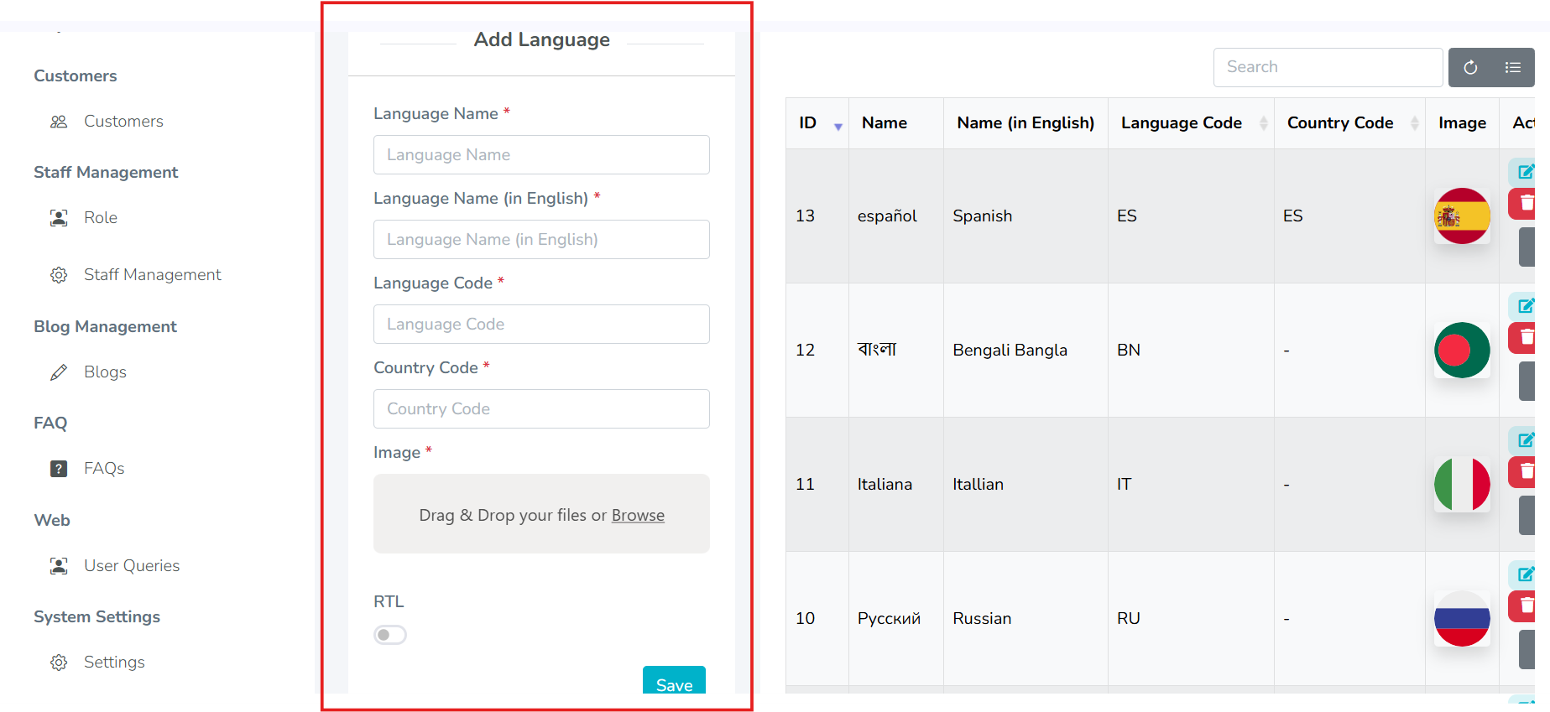The width and height of the screenshot is (1550, 712).
Task: Delete the Bengali Bangla row
Action: 1524,338
